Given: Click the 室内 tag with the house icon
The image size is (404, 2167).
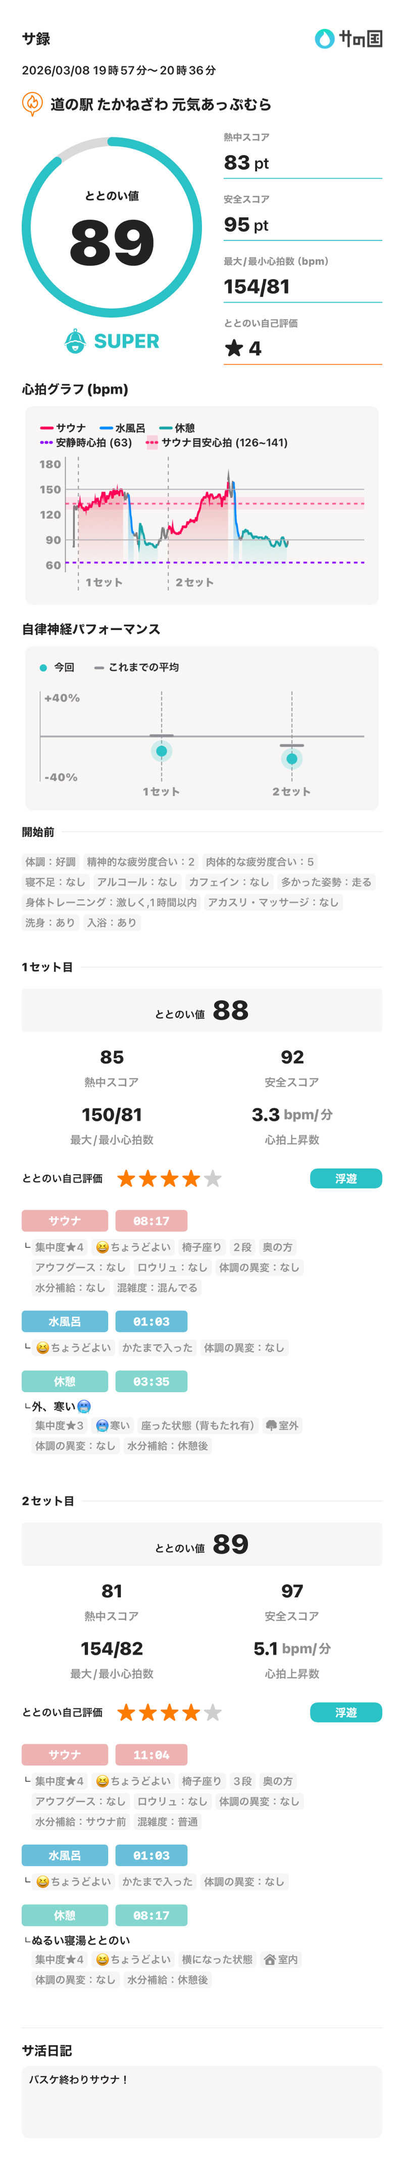Looking at the screenshot, I should pos(280,1959).
